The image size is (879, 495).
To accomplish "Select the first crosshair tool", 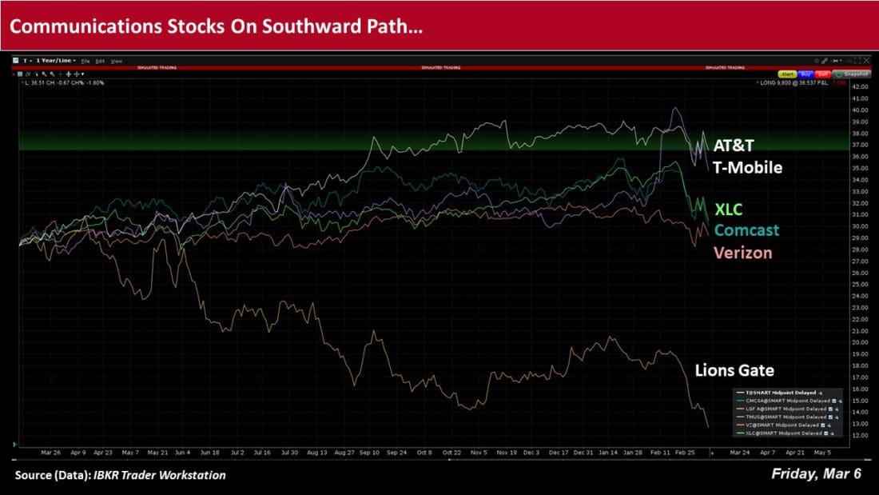I will point(69,74).
